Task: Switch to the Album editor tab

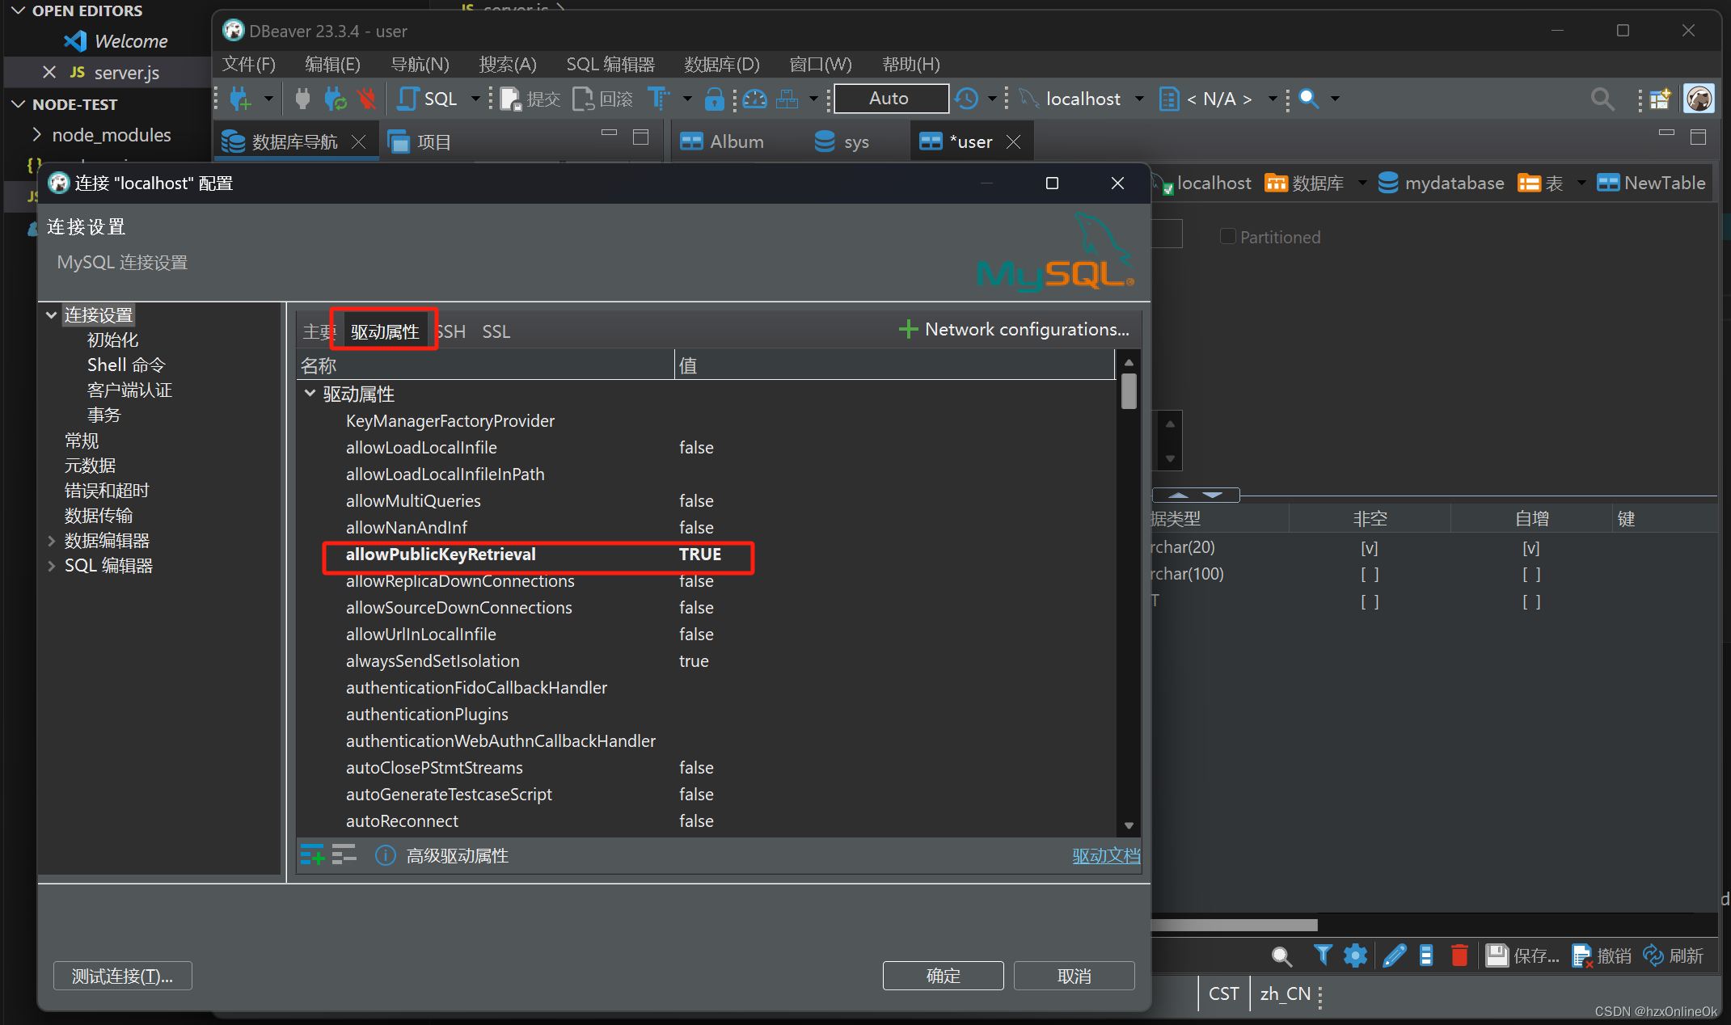Action: point(722,141)
